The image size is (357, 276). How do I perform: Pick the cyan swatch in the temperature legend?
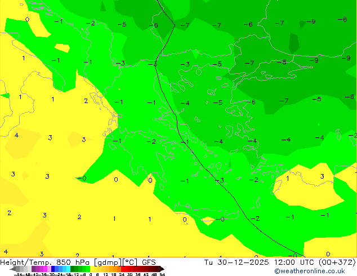tap(68, 269)
